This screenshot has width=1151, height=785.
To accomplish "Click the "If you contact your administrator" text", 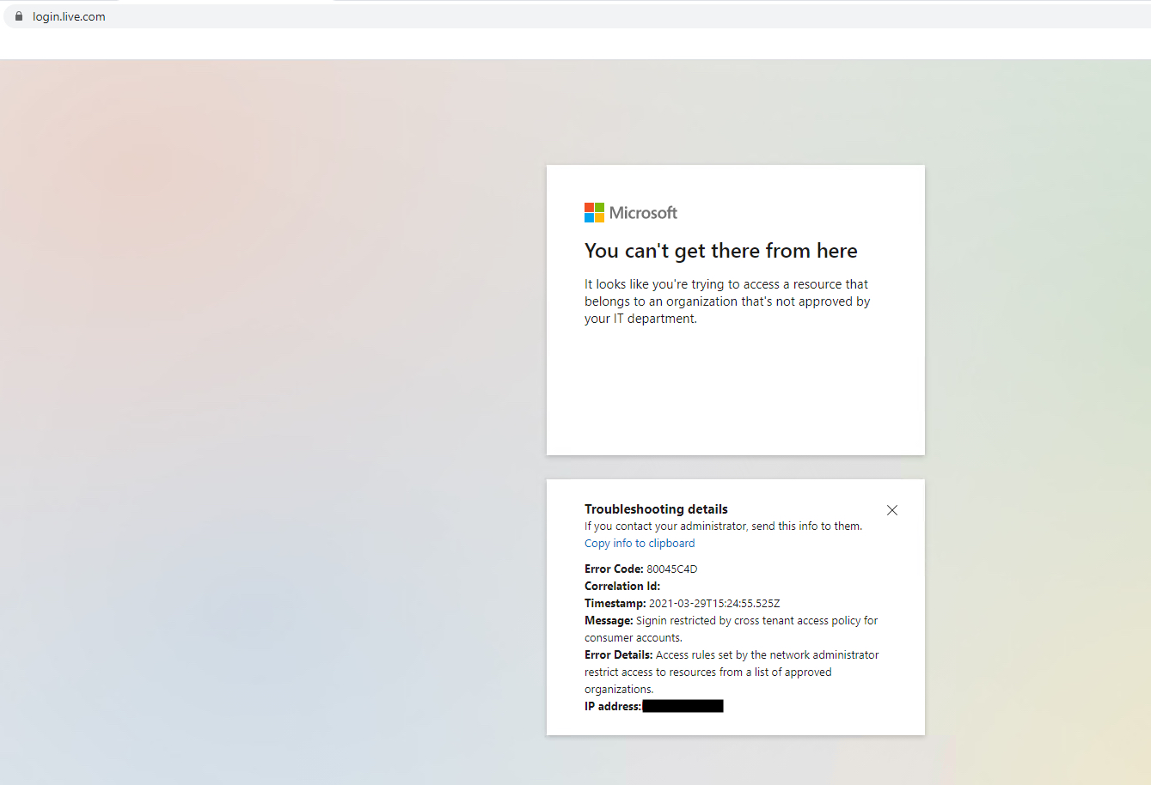I will click(x=723, y=526).
